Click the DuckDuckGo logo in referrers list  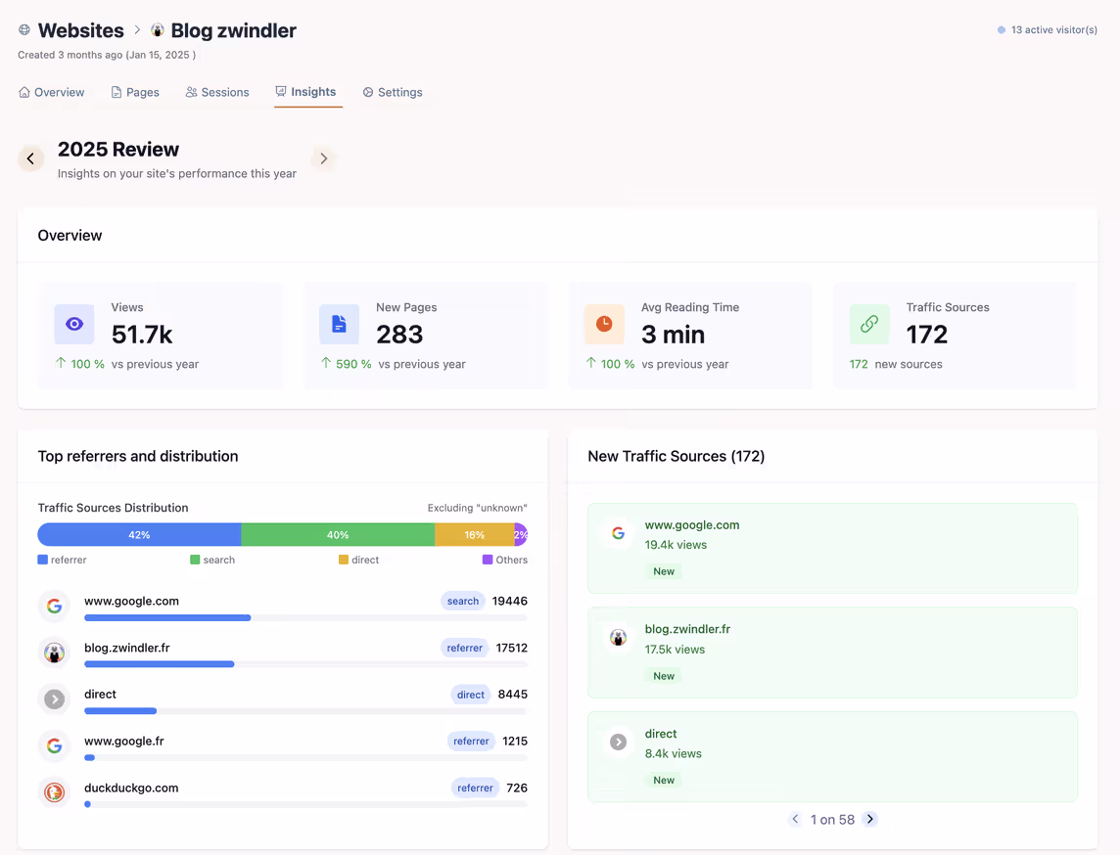click(55, 792)
